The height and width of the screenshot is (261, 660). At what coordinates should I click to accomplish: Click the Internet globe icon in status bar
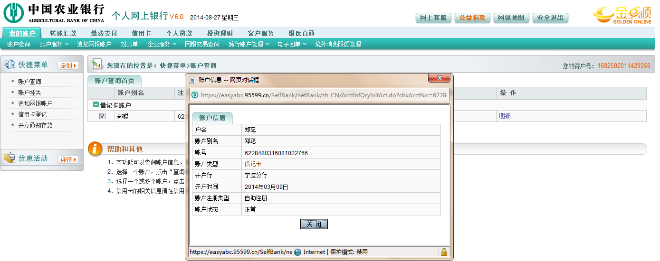tap(297, 252)
